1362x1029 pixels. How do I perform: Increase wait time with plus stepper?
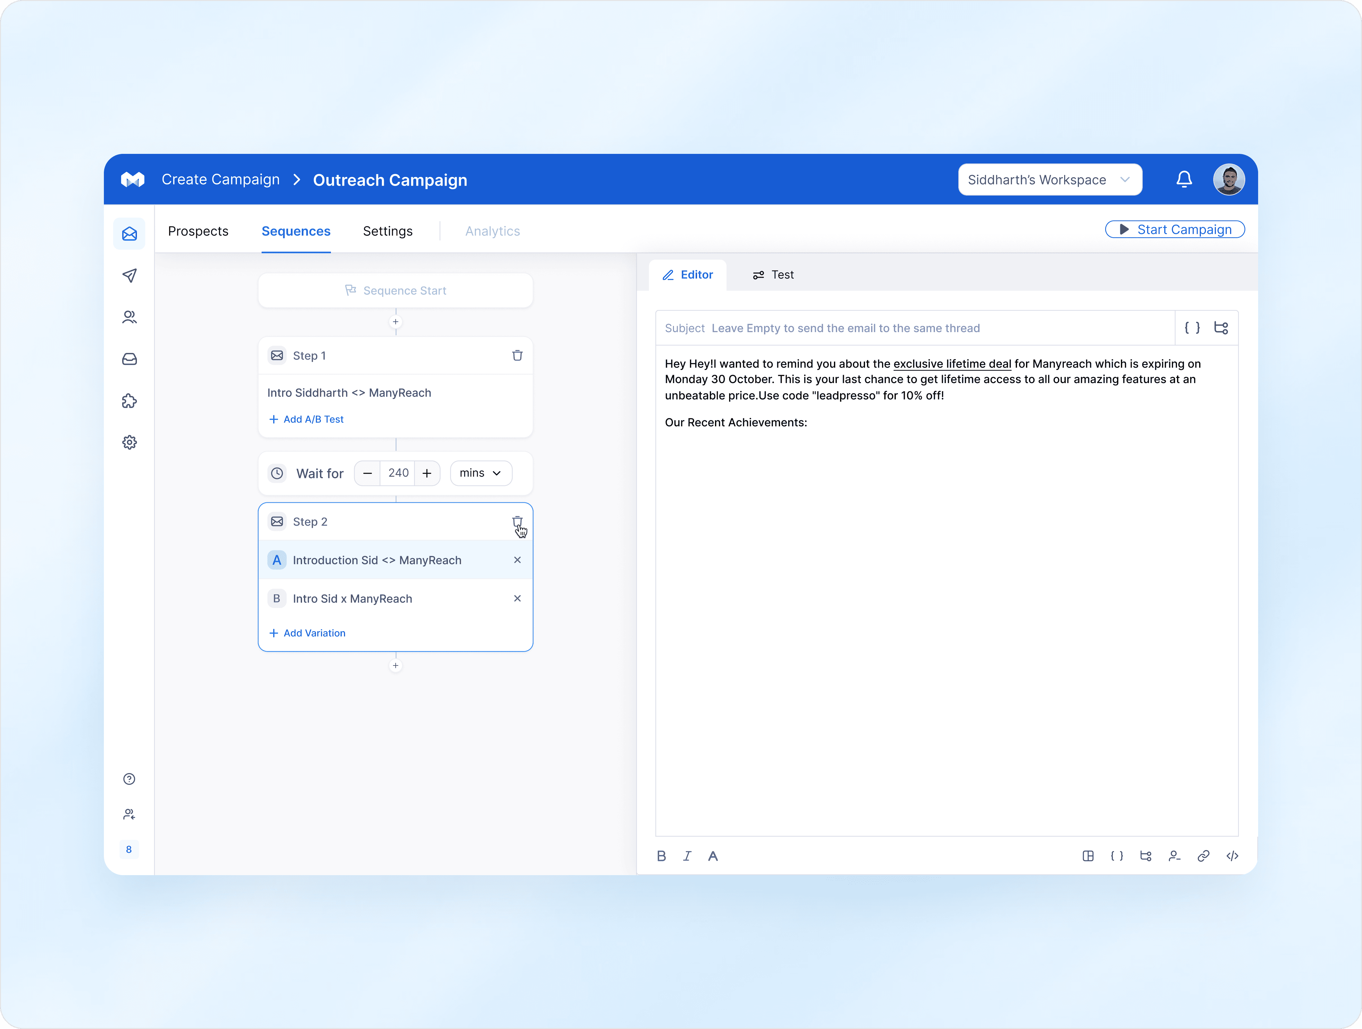click(427, 473)
